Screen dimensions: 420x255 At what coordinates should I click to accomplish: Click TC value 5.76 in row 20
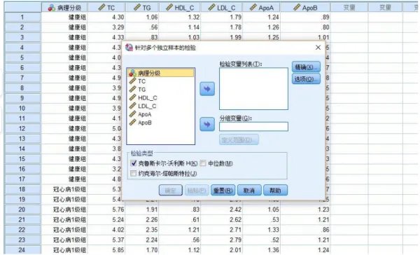106,209
